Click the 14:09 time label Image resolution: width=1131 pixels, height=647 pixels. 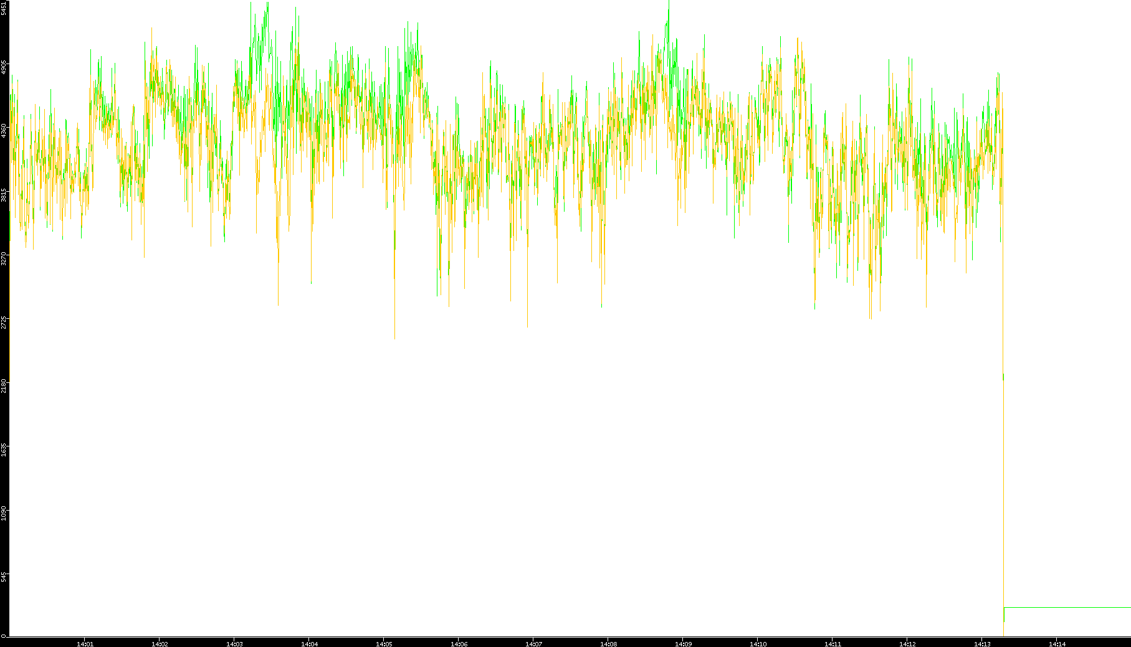click(683, 644)
